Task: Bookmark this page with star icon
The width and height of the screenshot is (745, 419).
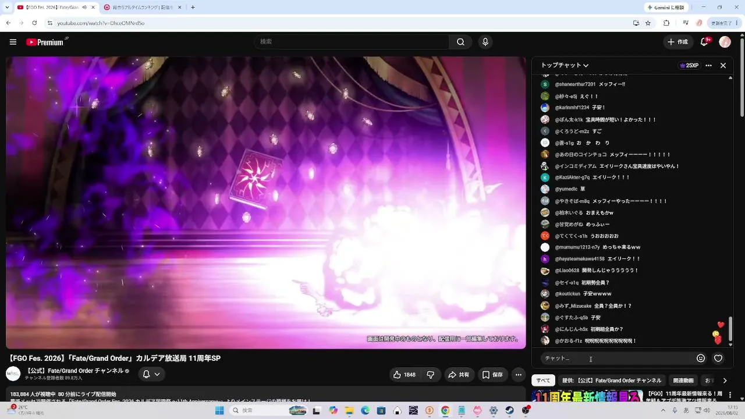Action: (648, 23)
